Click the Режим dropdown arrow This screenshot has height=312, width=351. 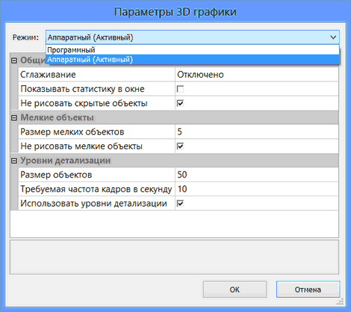pos(333,37)
